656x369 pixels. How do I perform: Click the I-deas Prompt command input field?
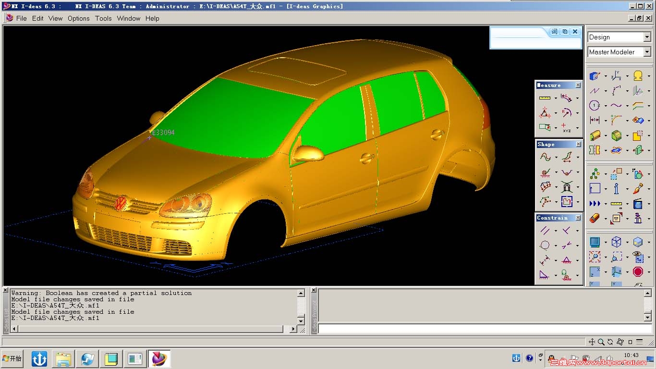[x=485, y=329]
